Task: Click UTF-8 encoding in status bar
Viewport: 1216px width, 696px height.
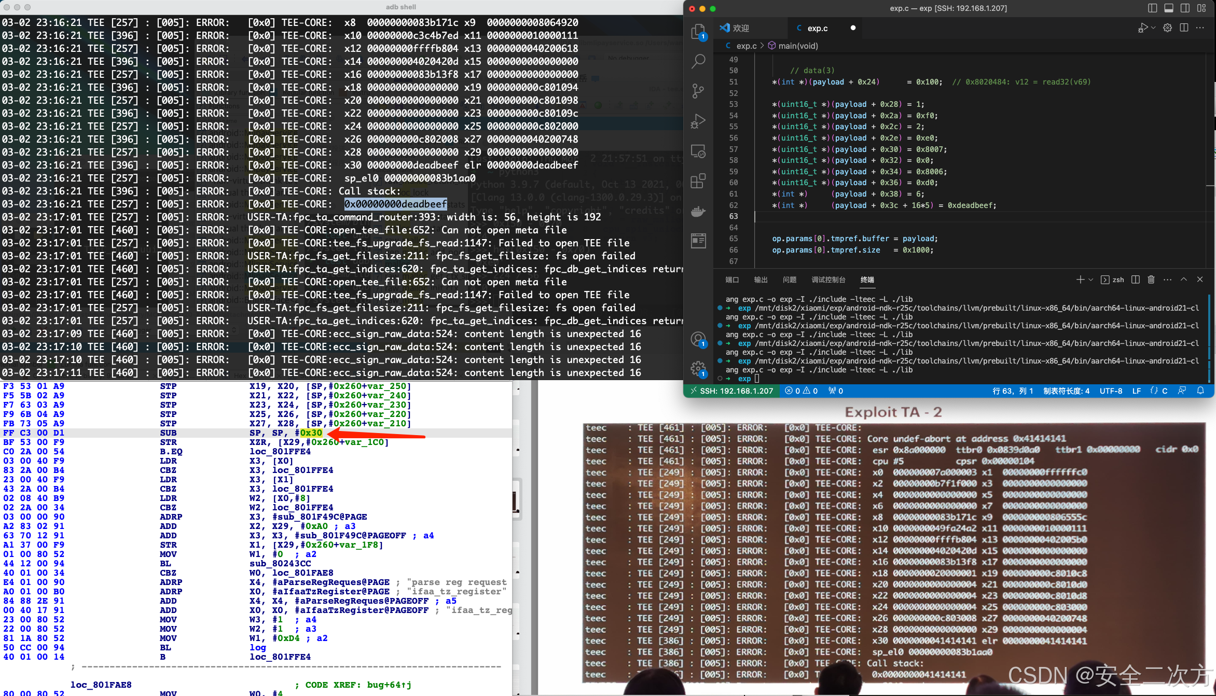Action: coord(1111,391)
